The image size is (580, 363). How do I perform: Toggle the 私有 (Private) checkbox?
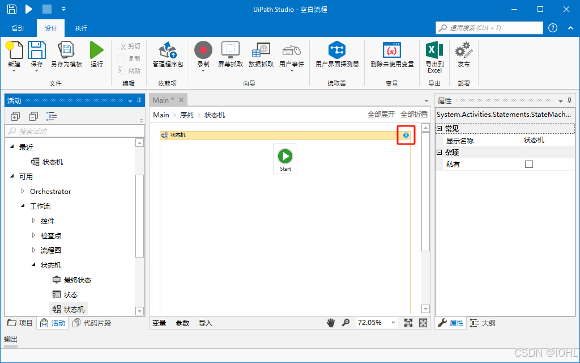click(x=529, y=164)
